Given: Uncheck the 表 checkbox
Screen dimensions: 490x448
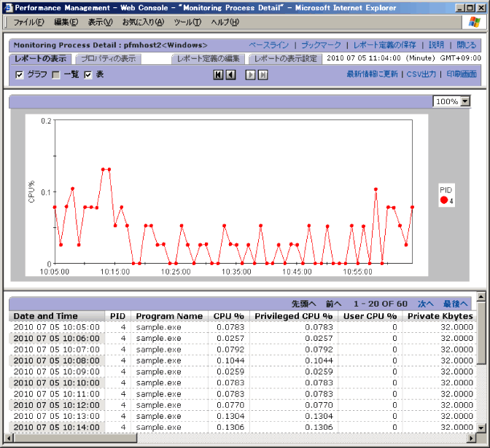Looking at the screenshot, I should (88, 74).
